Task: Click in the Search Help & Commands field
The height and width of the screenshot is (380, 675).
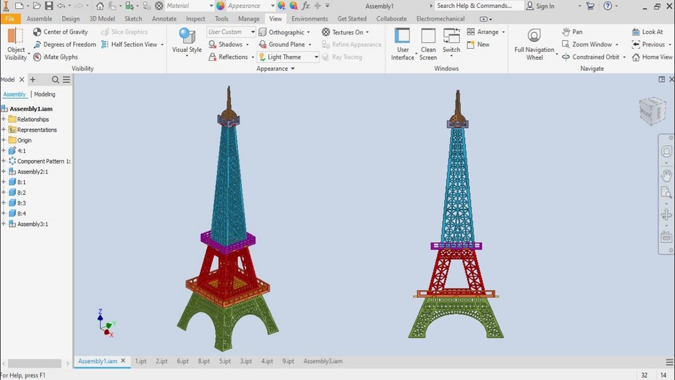Action: 479,6
